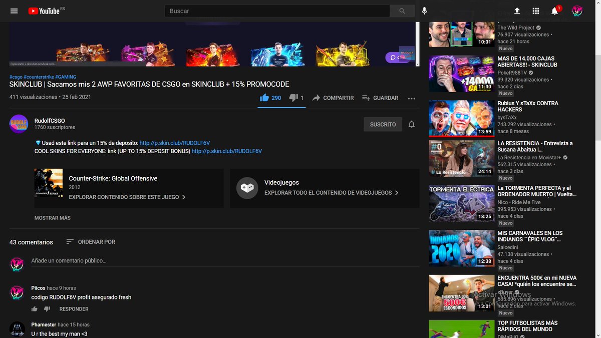Click the search magnifier button
This screenshot has width=601, height=338.
pos(402,11)
